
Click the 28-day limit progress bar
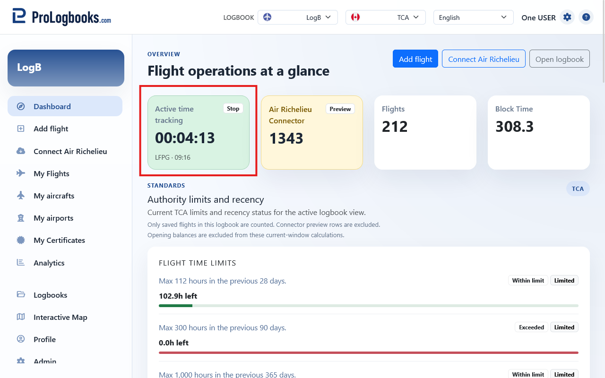click(369, 306)
